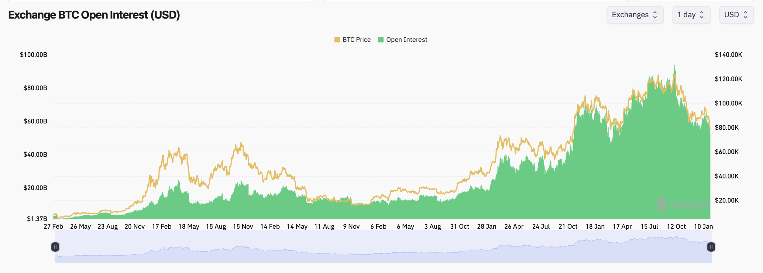Click the chevron icon on the 1 day control

(x=702, y=15)
